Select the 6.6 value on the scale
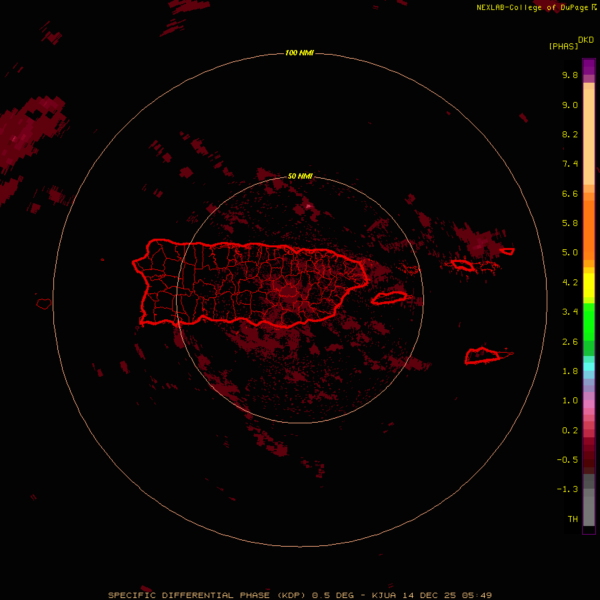This screenshot has height=600, width=600. (570, 193)
